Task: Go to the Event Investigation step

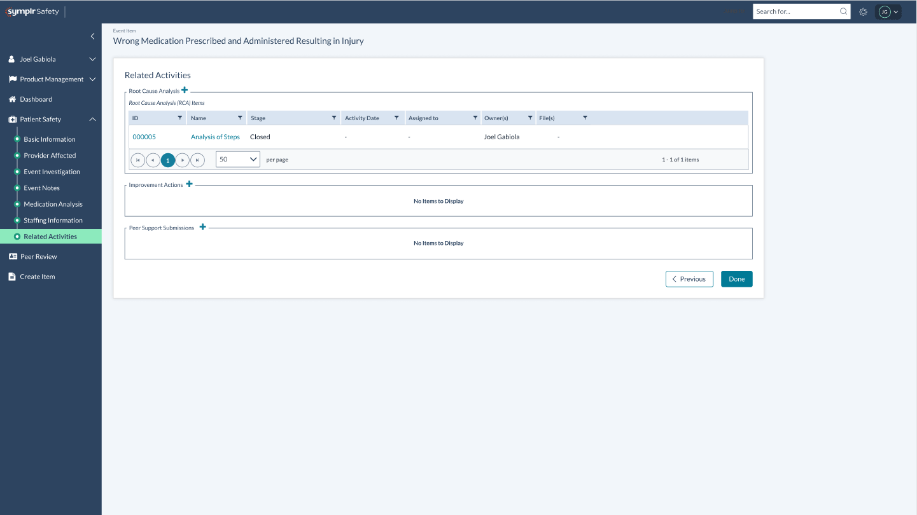Action: (52, 172)
